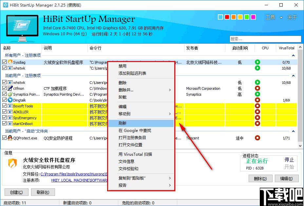
Task: Uncheck the Sysdiag startup entry
Action: (5, 62)
